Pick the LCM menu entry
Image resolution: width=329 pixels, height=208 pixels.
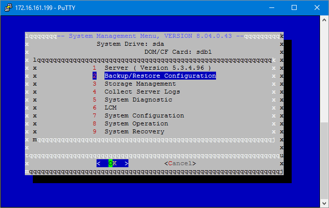pyautogui.click(x=110, y=107)
